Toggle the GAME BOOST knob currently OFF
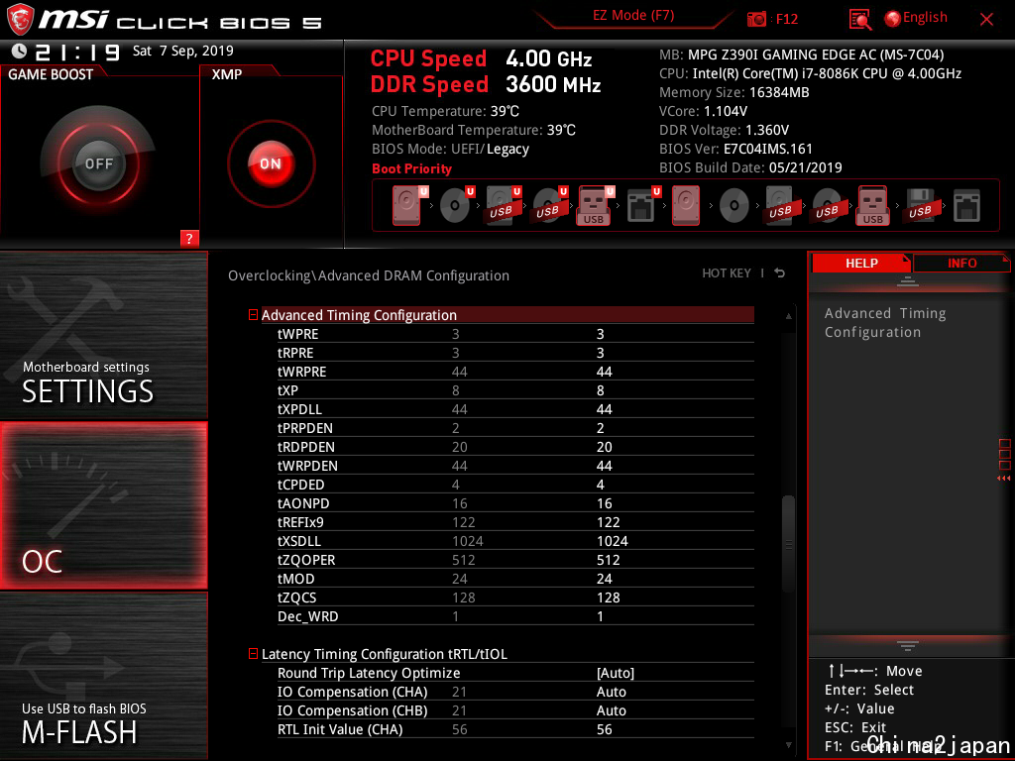 point(98,163)
